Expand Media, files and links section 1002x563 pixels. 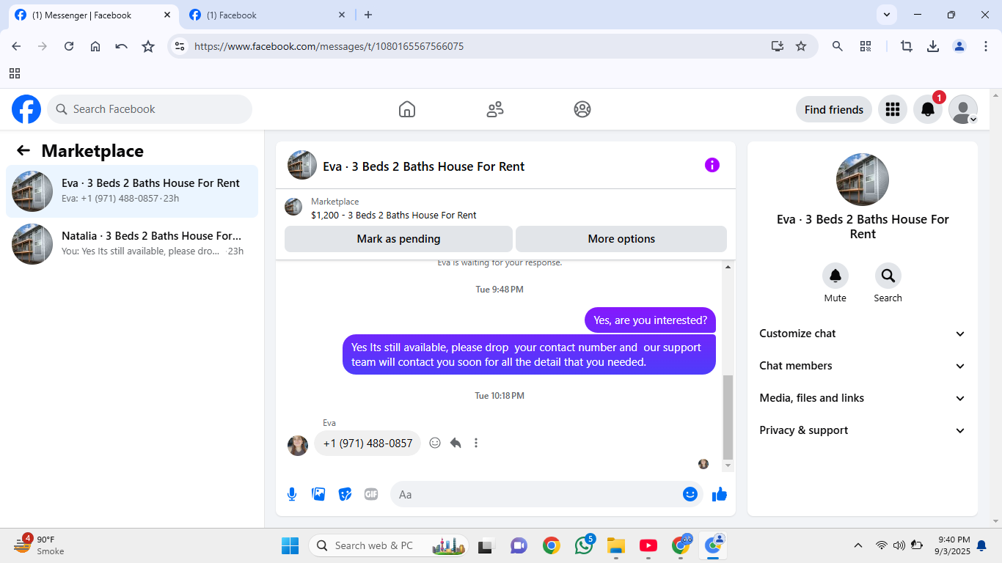[x=863, y=398]
